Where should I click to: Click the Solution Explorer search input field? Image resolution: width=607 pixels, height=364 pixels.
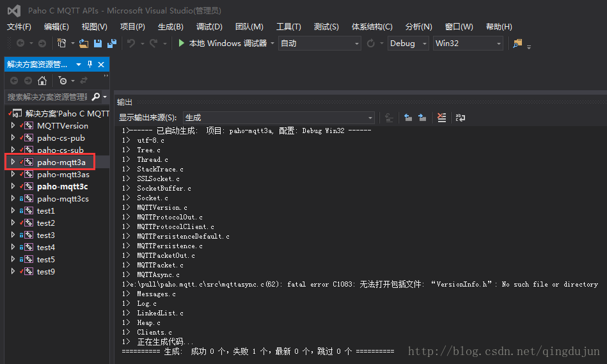click(48, 97)
